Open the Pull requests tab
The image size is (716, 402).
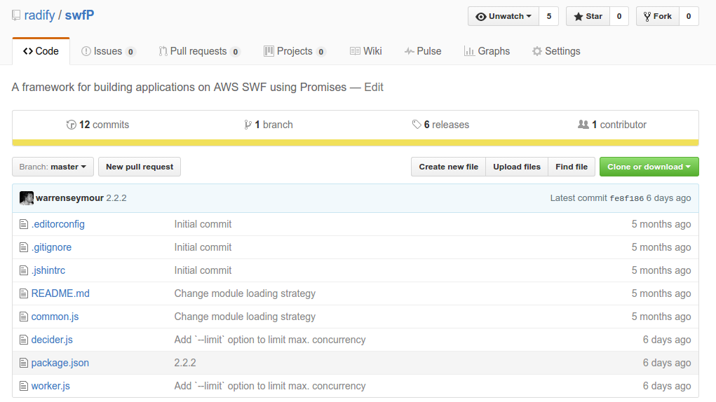(200, 51)
